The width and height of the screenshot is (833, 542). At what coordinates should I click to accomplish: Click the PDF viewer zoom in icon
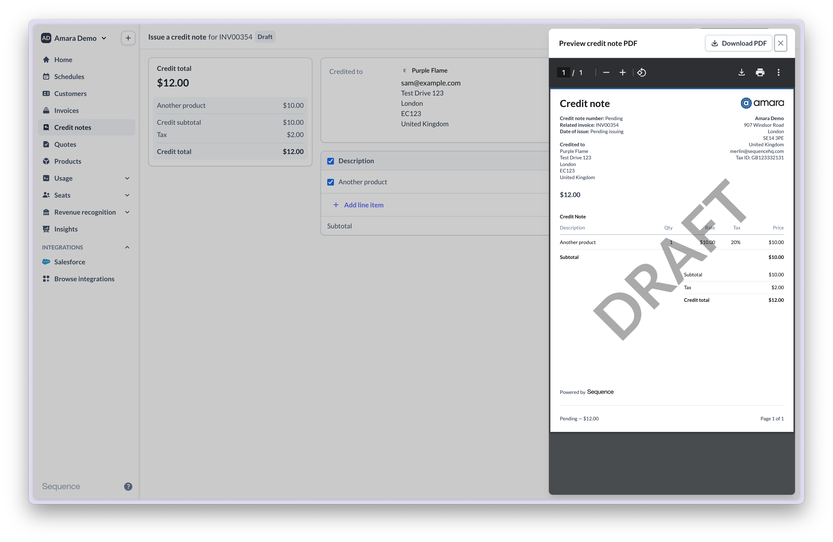[x=623, y=72]
